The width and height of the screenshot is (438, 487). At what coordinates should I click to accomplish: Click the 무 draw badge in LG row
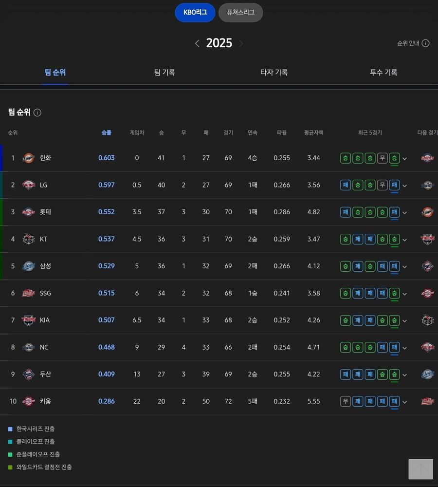pos(382,185)
